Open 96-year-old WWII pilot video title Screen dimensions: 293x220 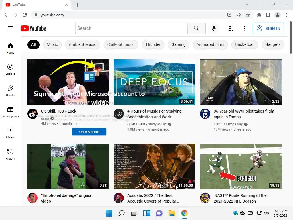pos(244,114)
